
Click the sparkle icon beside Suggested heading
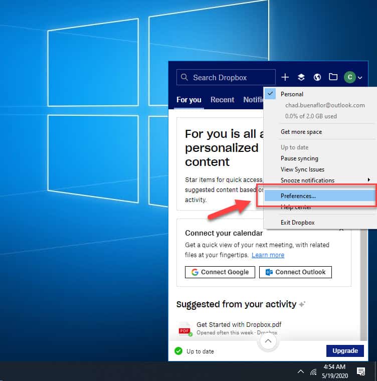[x=302, y=304]
